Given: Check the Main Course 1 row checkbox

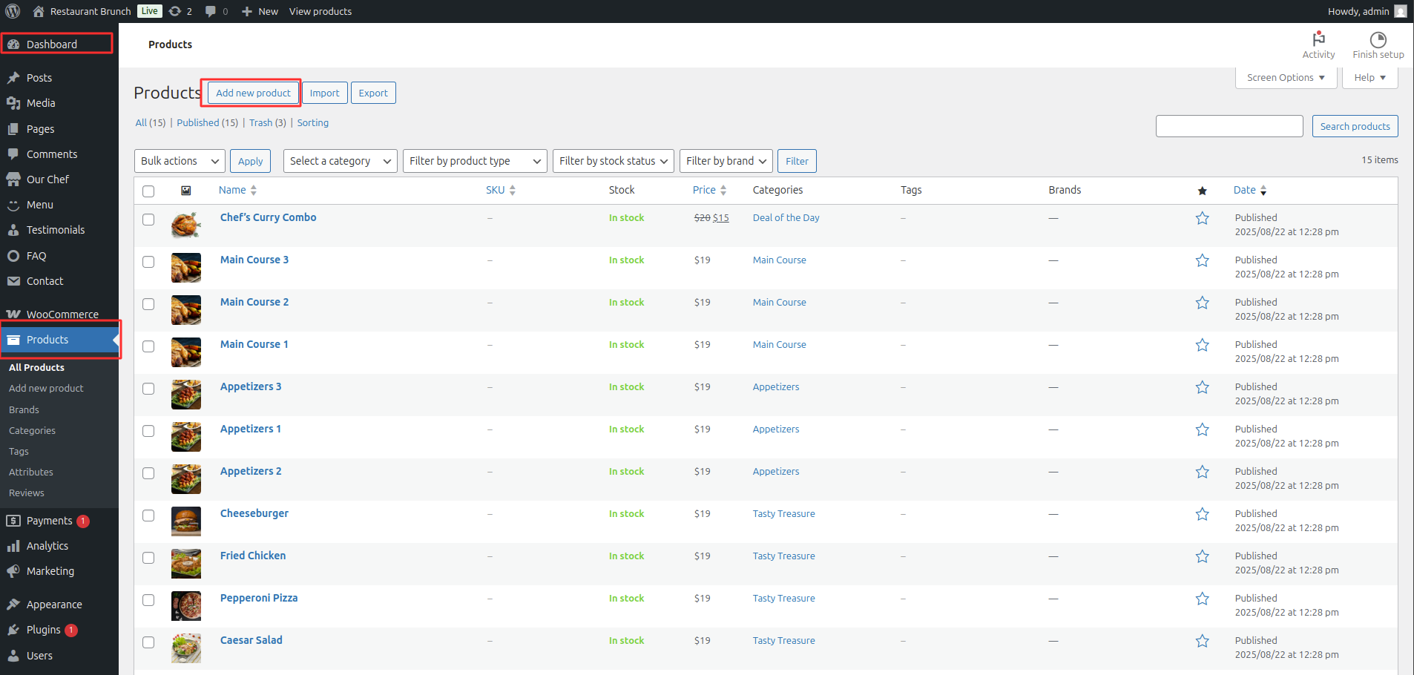Looking at the screenshot, I should [x=148, y=346].
